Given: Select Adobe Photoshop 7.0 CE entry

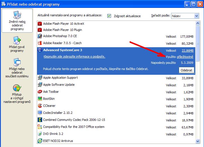Looking at the screenshot, I should (116, 36).
